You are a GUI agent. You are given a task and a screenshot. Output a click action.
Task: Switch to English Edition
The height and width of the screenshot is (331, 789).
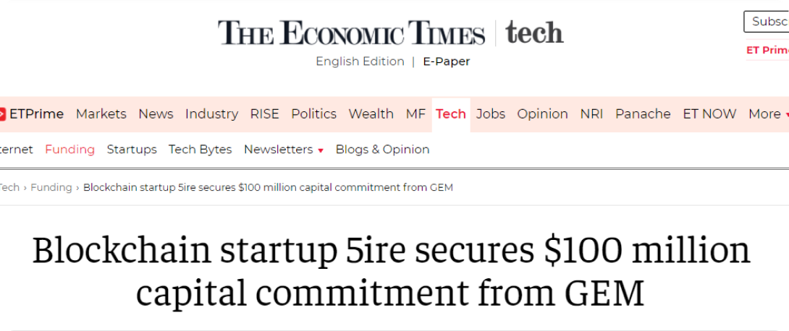(360, 61)
